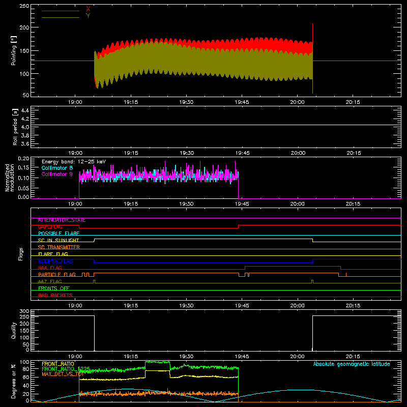The height and width of the screenshot is (407, 407).
Task: Click the 50 tick on Pointing axis
Action: tap(26, 95)
